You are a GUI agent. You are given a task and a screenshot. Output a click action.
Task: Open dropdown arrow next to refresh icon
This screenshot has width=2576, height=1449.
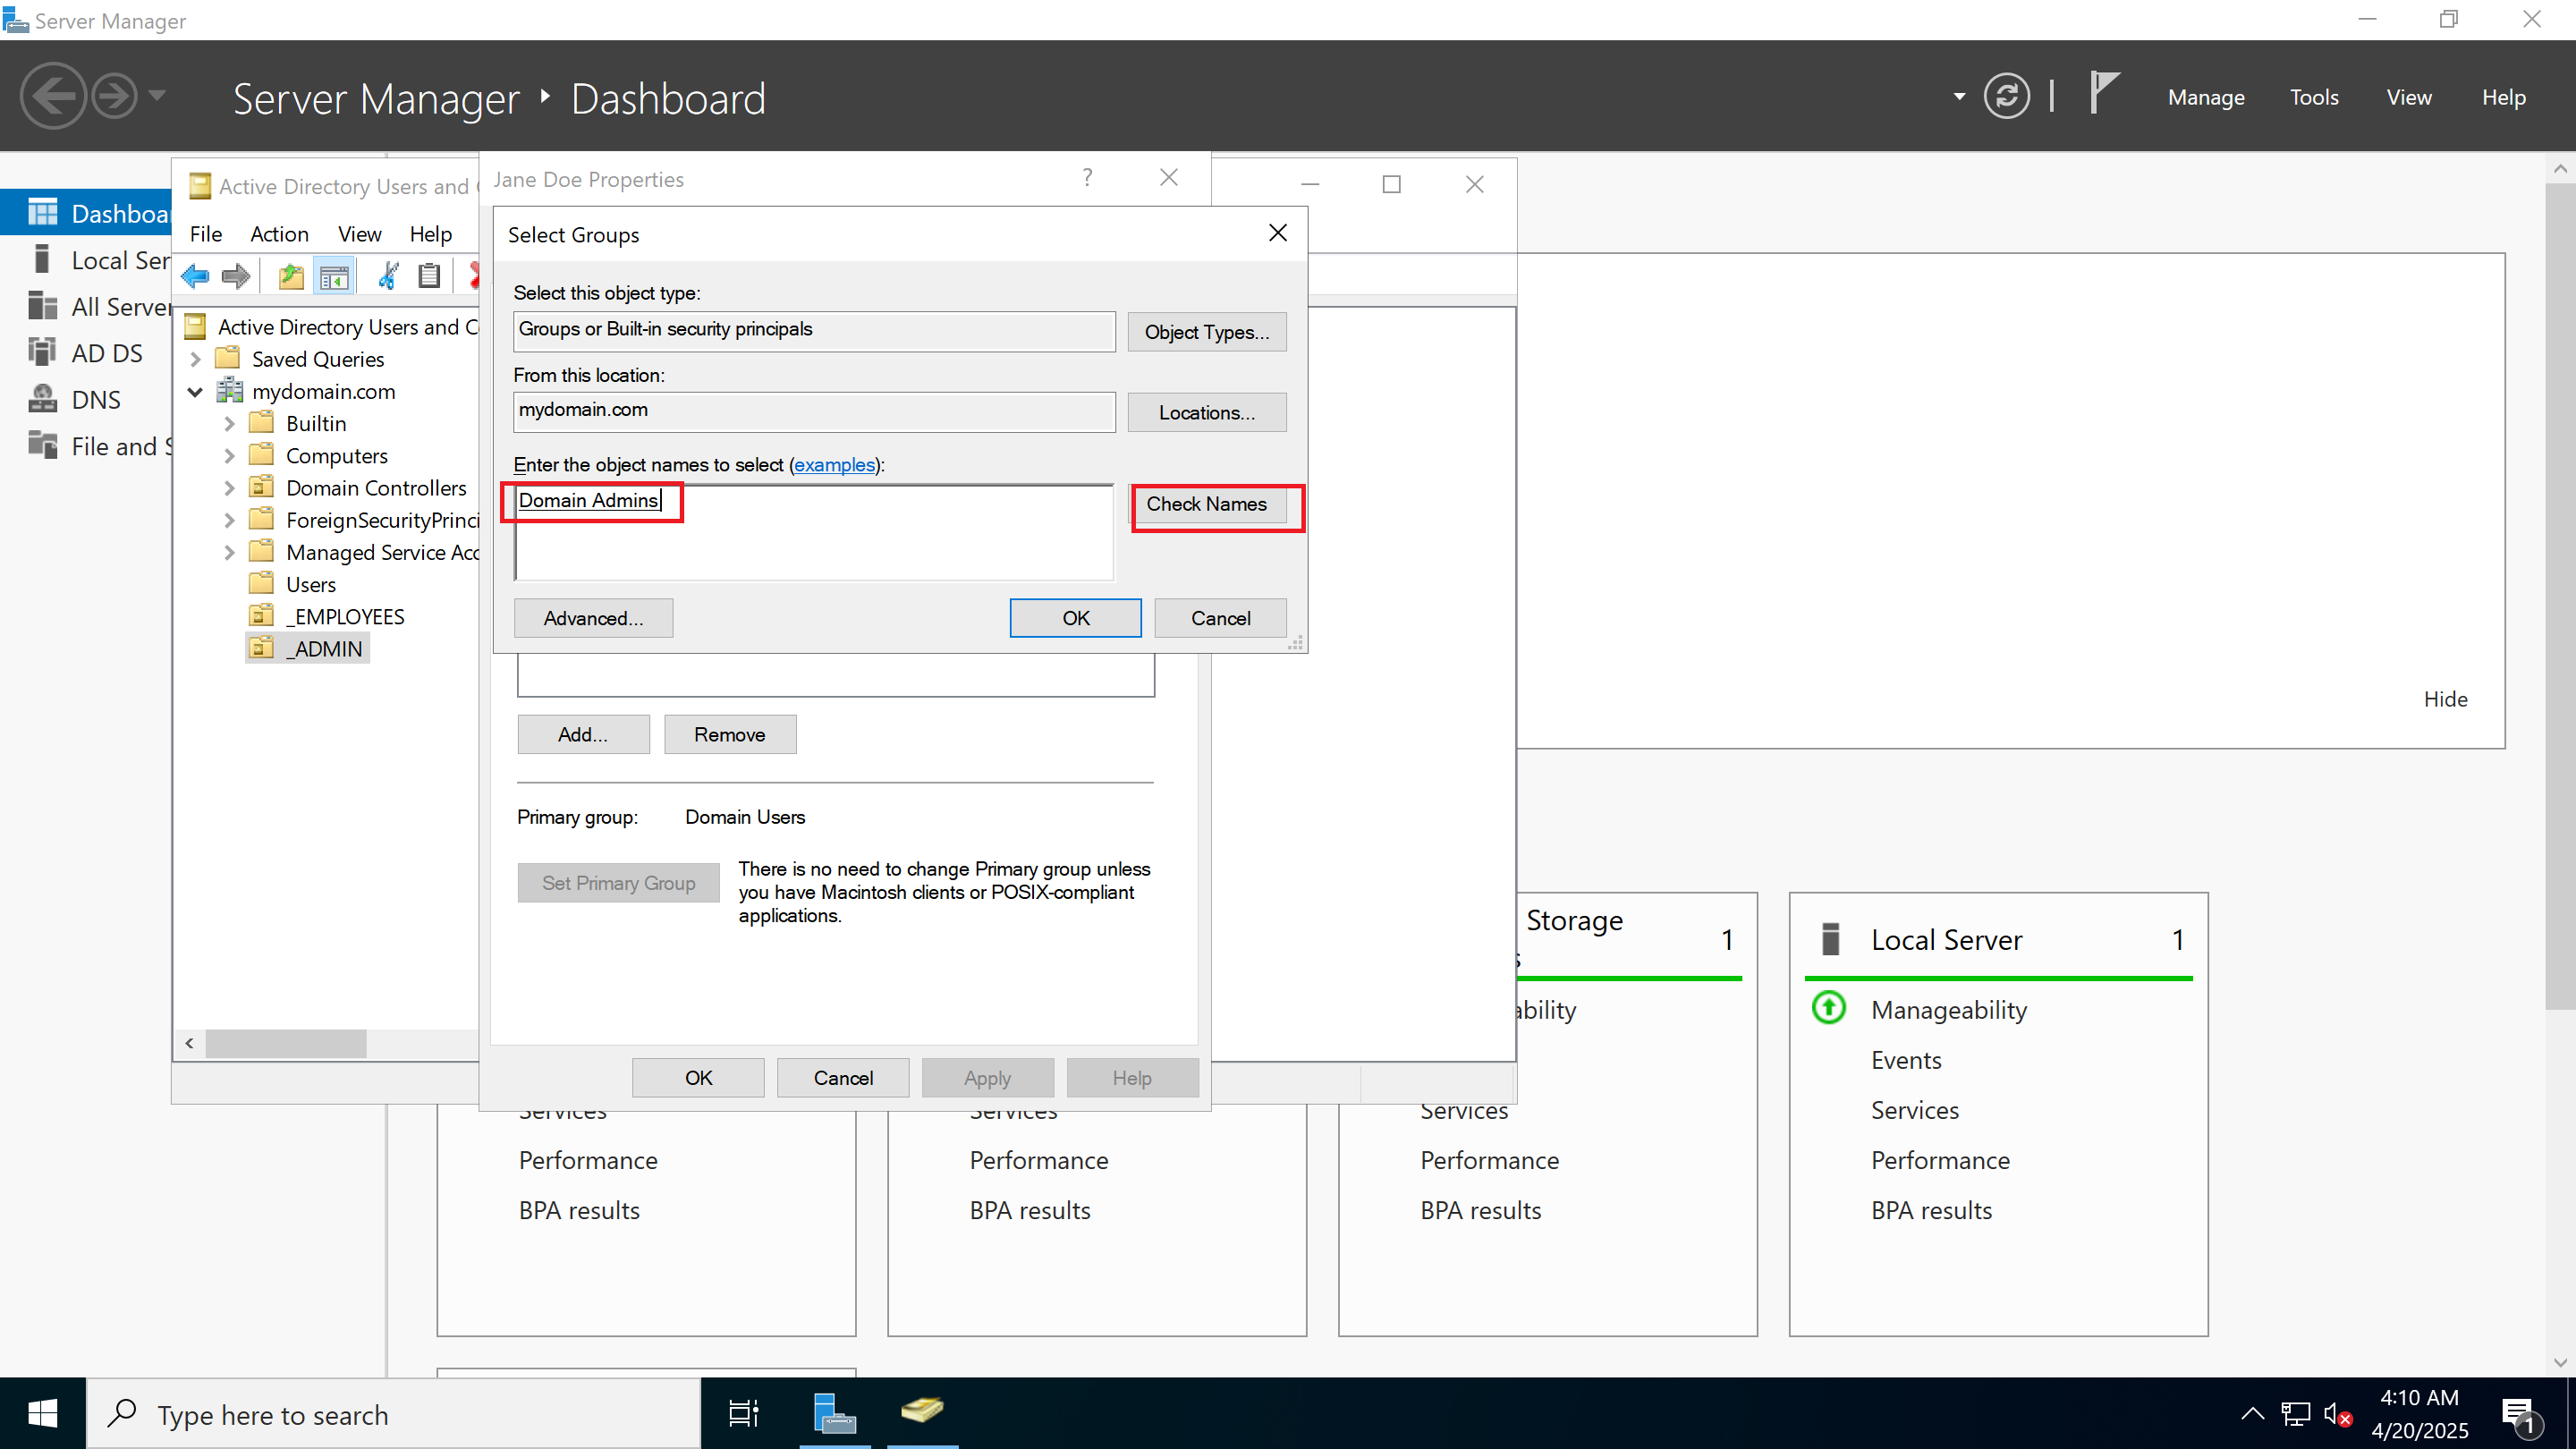(x=1959, y=97)
